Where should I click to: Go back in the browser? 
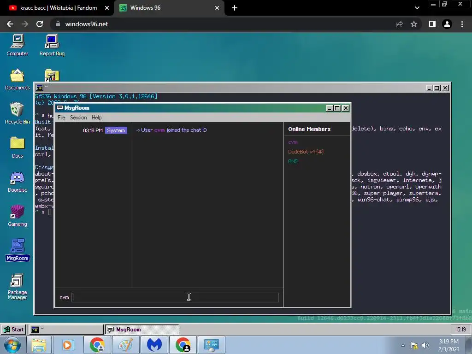click(x=10, y=24)
